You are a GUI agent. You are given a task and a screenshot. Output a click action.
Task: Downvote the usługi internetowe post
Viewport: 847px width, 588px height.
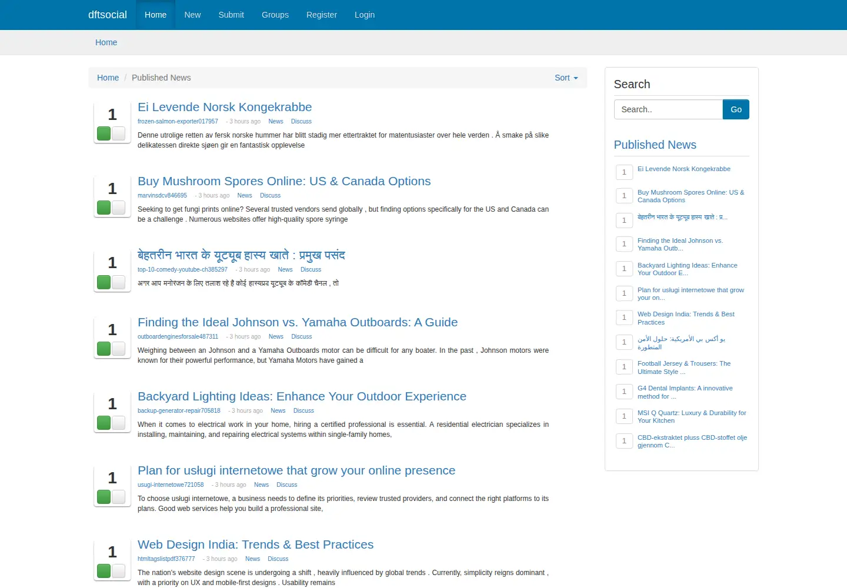point(118,497)
